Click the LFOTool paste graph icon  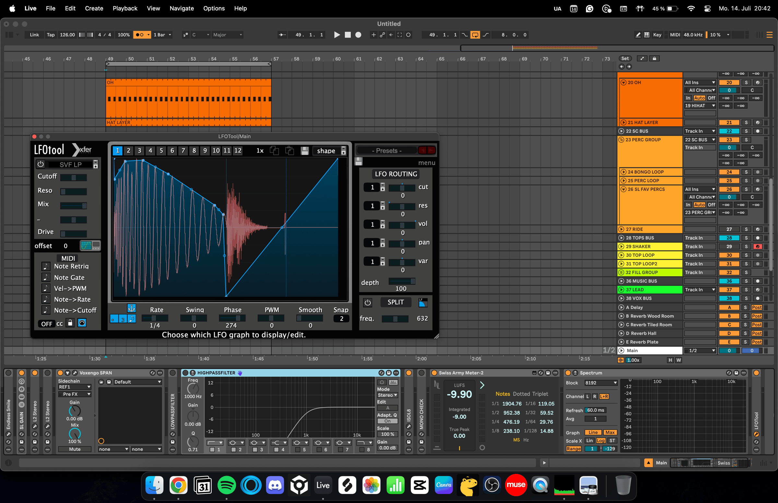tap(289, 151)
